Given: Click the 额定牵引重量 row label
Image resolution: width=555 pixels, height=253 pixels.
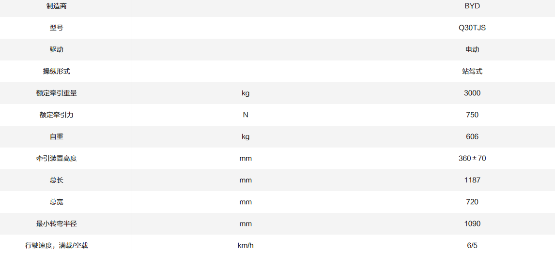Looking at the screenshot, I should [x=57, y=93].
